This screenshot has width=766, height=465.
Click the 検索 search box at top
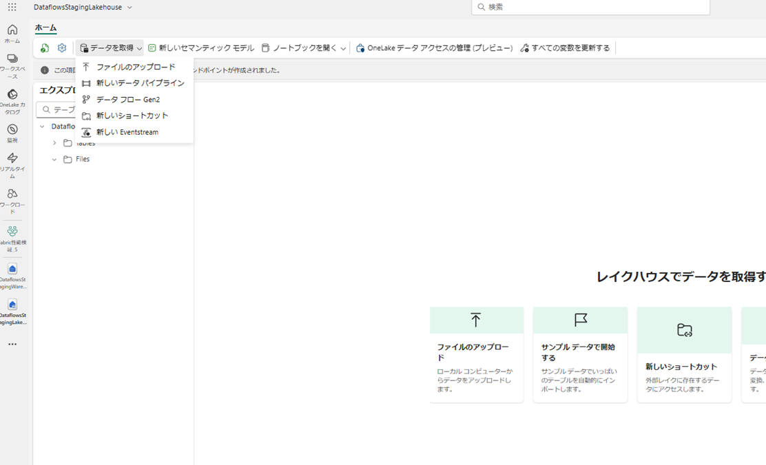pyautogui.click(x=590, y=7)
